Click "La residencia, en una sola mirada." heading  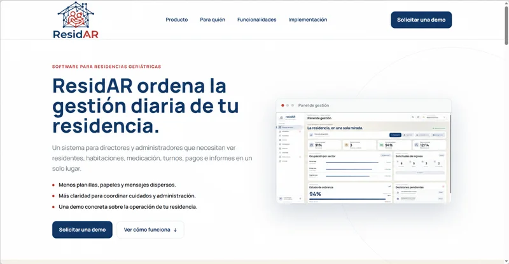point(335,128)
